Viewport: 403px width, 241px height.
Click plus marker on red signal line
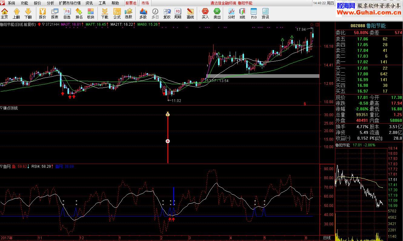[168, 141]
